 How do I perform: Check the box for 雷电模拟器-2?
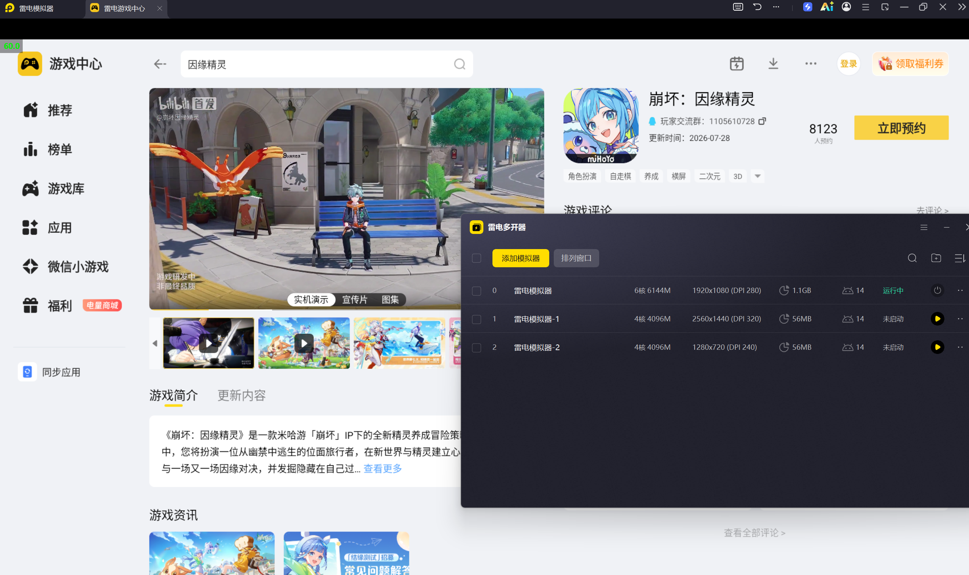click(x=476, y=347)
